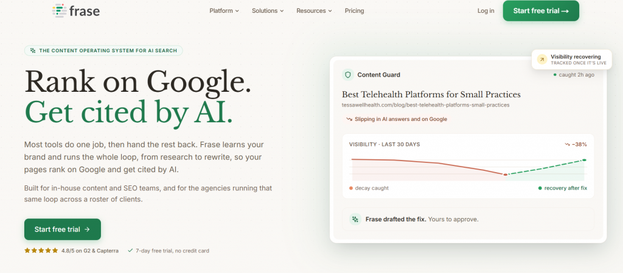The width and height of the screenshot is (623, 273).
Task: Click the sparkle icon beside Frase drafted the fix
Action: coord(355,219)
